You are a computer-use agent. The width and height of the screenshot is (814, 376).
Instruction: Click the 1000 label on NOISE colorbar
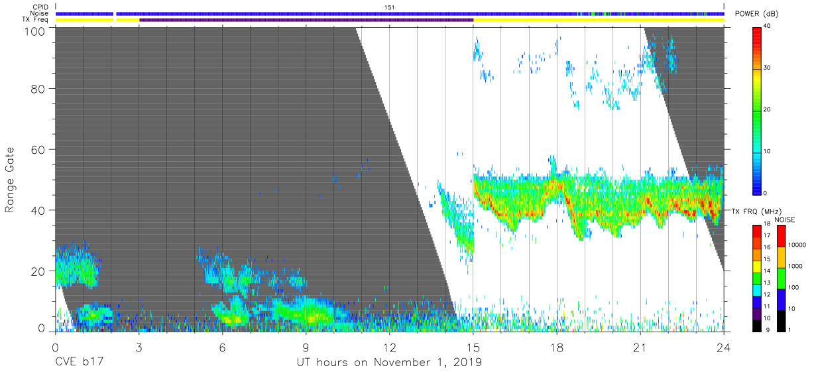point(797,265)
